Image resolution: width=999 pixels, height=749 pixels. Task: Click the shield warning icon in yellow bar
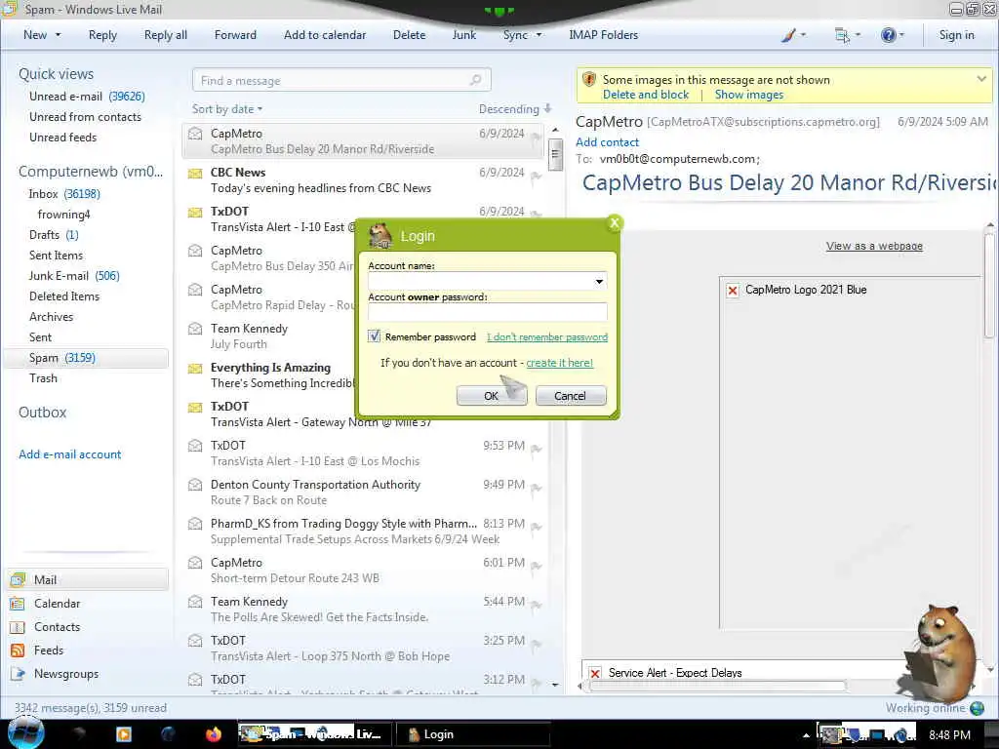[x=589, y=80]
